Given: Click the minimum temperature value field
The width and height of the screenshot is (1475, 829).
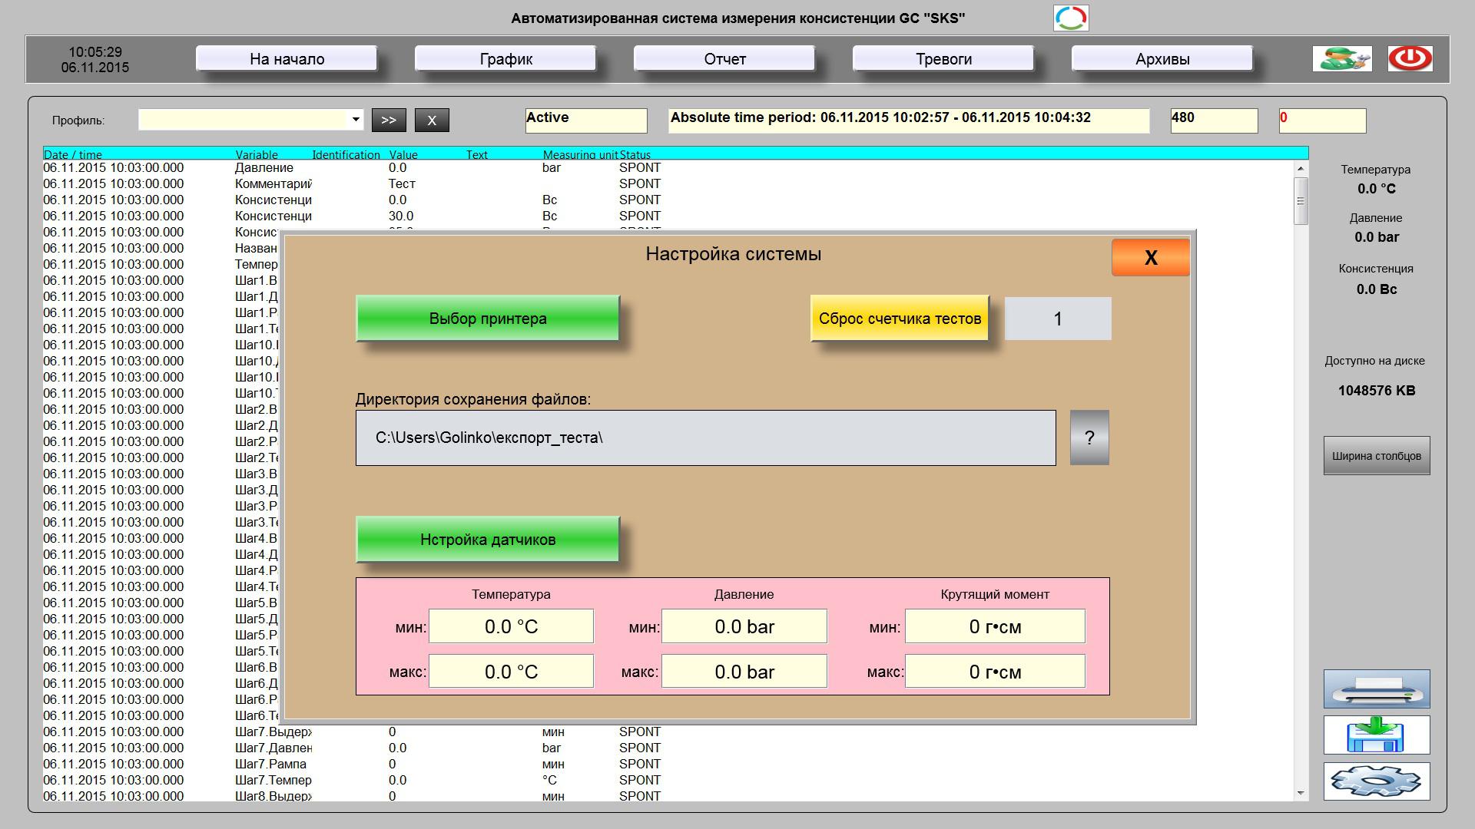Looking at the screenshot, I should pos(511,626).
